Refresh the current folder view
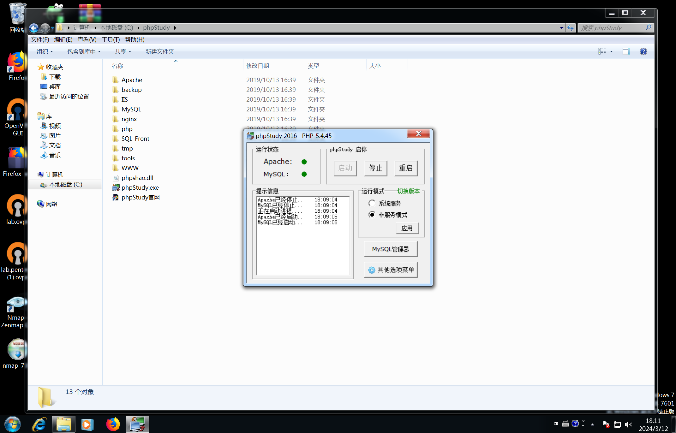The width and height of the screenshot is (676, 433). 570,28
